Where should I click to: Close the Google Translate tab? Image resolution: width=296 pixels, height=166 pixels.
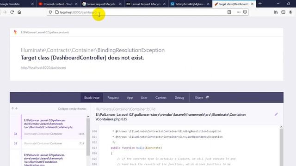click(x=32, y=4)
